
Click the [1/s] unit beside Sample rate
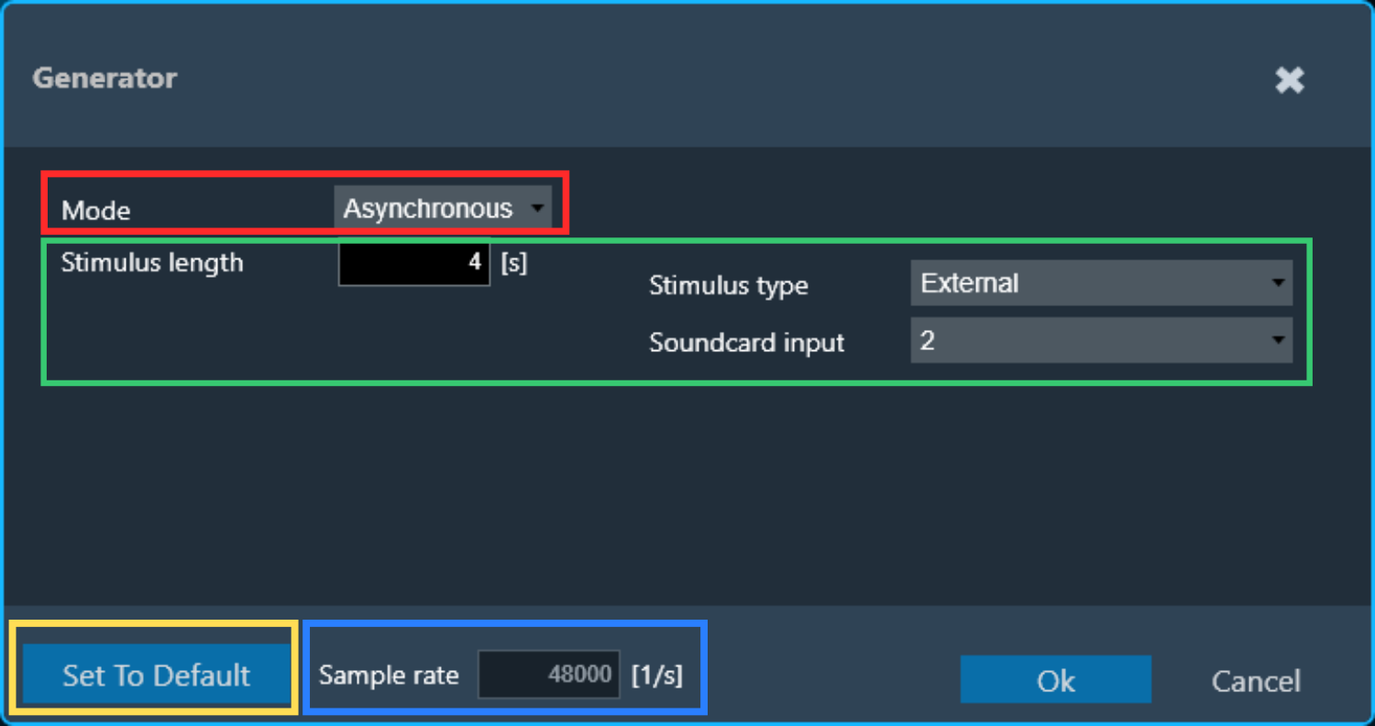click(657, 676)
